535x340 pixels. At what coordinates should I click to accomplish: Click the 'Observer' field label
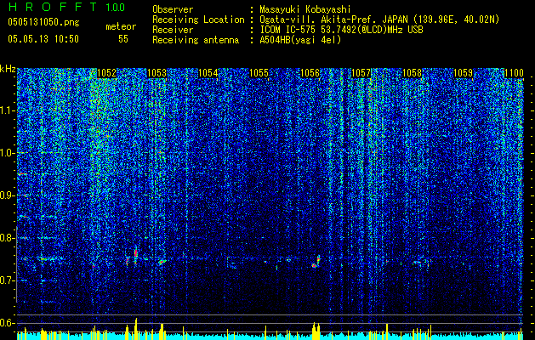point(173,9)
